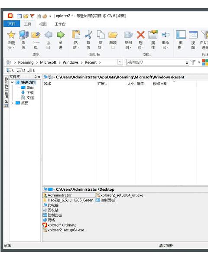Viewport: 208px width, 260px height.
Task: Open Properties (属性) icon
Action: (x=153, y=35)
